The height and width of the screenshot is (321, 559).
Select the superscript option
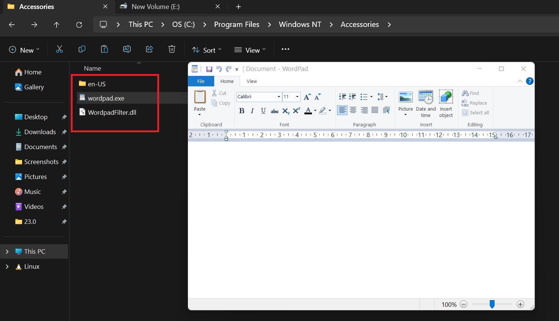pyautogui.click(x=296, y=110)
